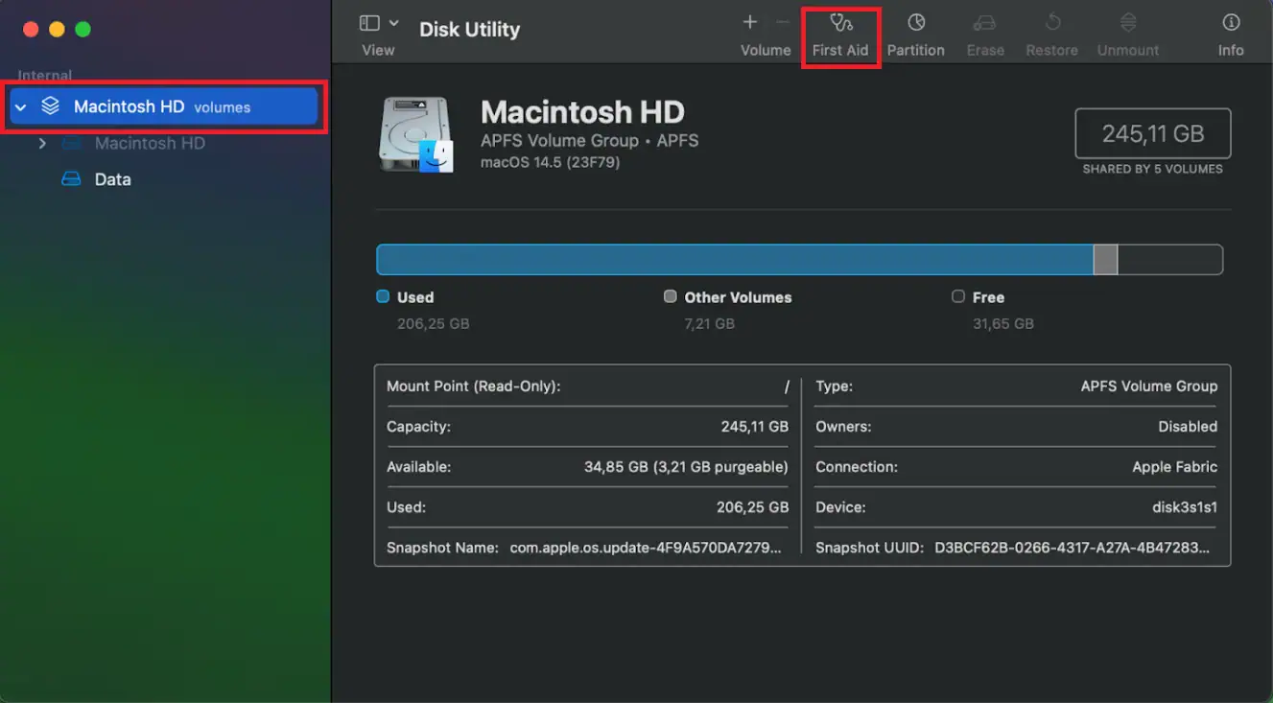Open the Info panel for the disk
This screenshot has width=1273, height=703.
pyautogui.click(x=1231, y=35)
